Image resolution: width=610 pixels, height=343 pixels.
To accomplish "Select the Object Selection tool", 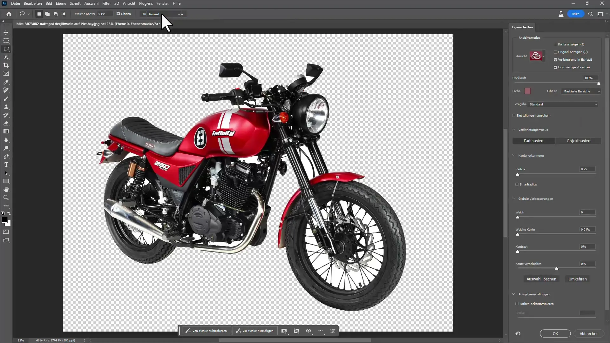I will point(6,57).
